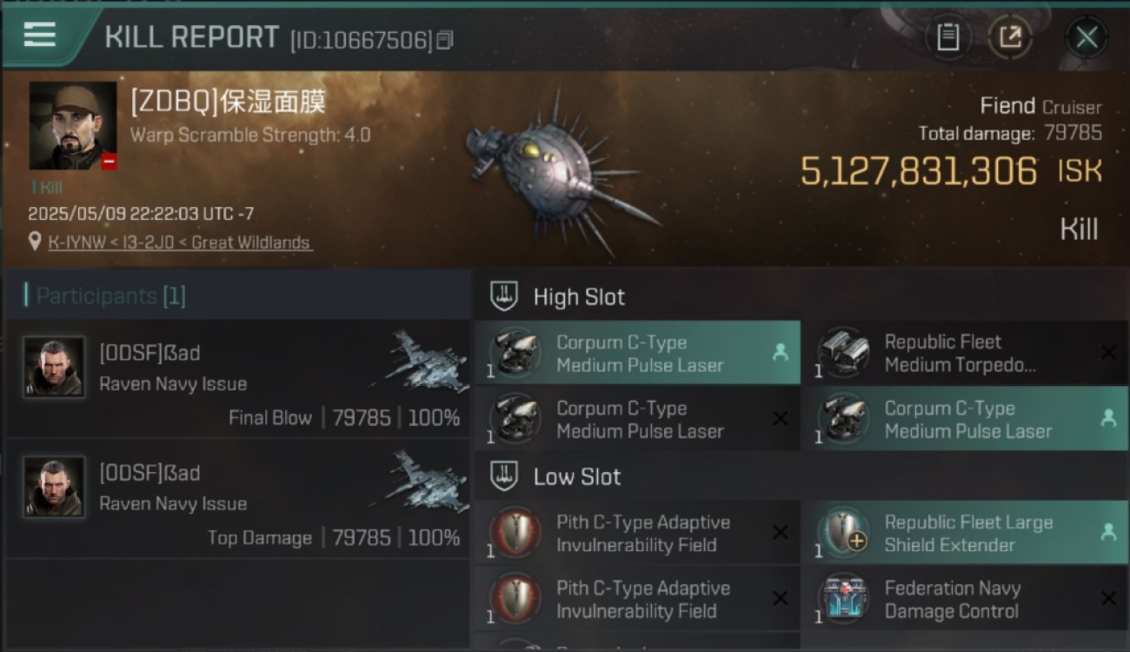
Task: Open Top Damage participant portrait
Action: click(x=54, y=487)
